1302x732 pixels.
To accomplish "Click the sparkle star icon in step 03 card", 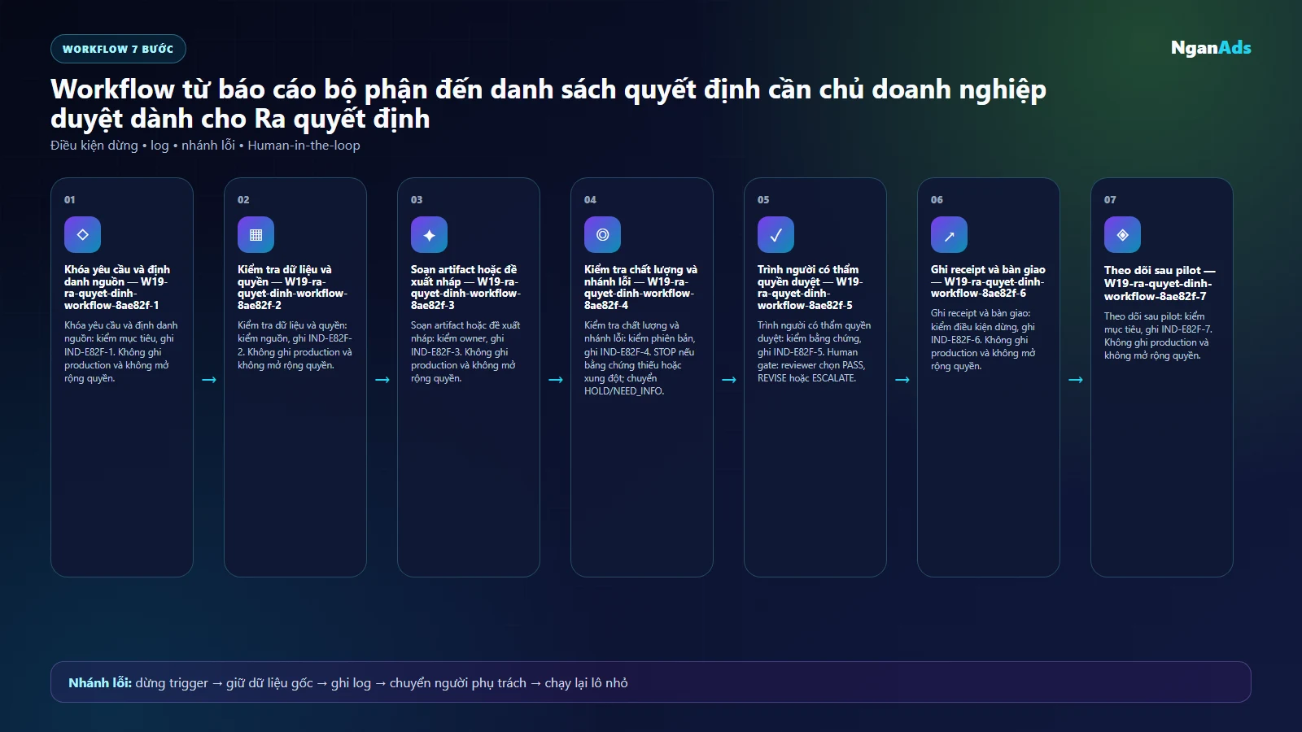I will point(429,235).
